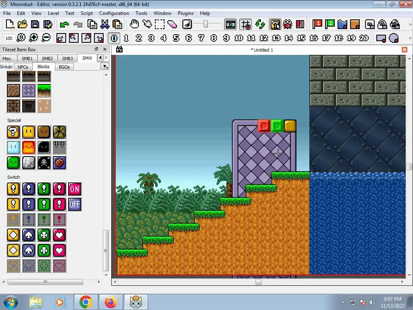The width and height of the screenshot is (413, 310).
Task: Click the first padlock lock icon
Action: click(x=382, y=24)
